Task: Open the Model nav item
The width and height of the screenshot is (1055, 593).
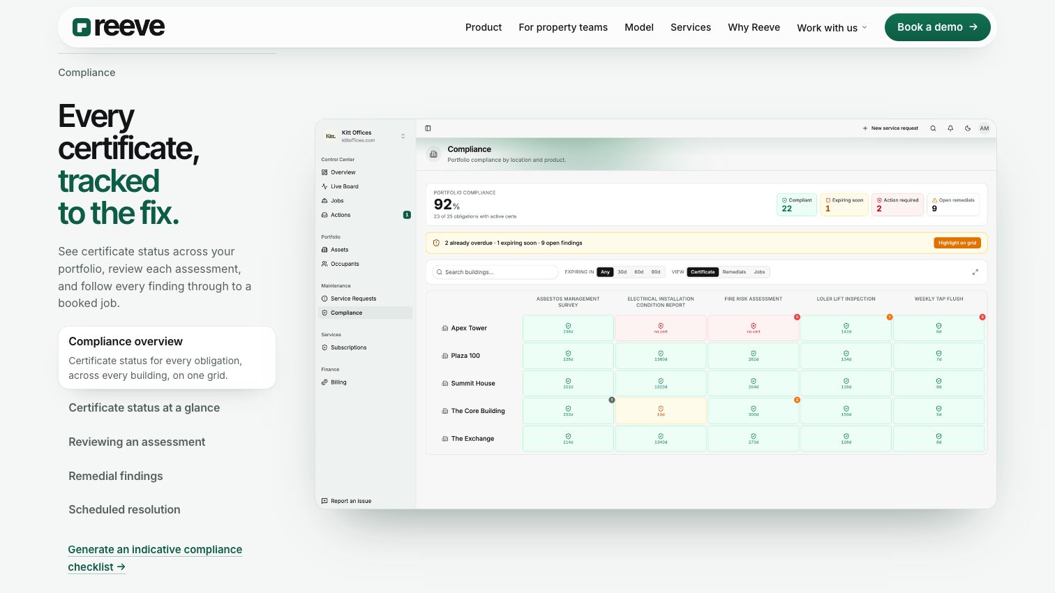Action: tap(639, 27)
